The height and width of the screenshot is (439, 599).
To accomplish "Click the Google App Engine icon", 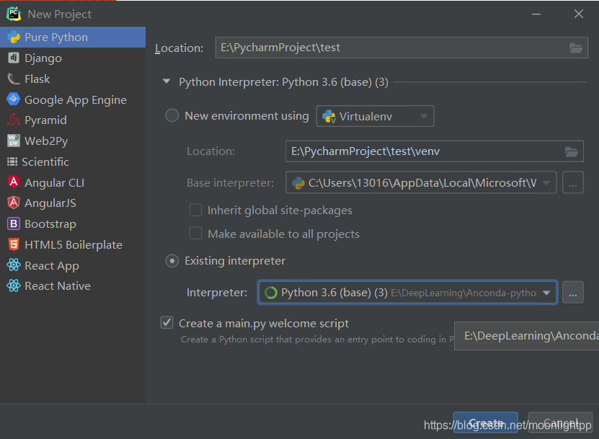I will (14, 99).
